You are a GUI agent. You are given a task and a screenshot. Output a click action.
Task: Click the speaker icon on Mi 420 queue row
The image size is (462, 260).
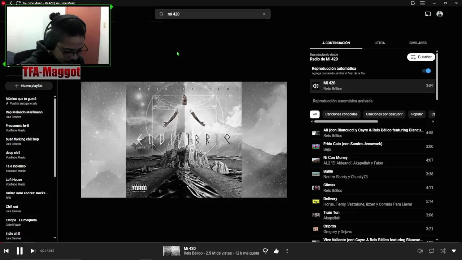coord(316,86)
